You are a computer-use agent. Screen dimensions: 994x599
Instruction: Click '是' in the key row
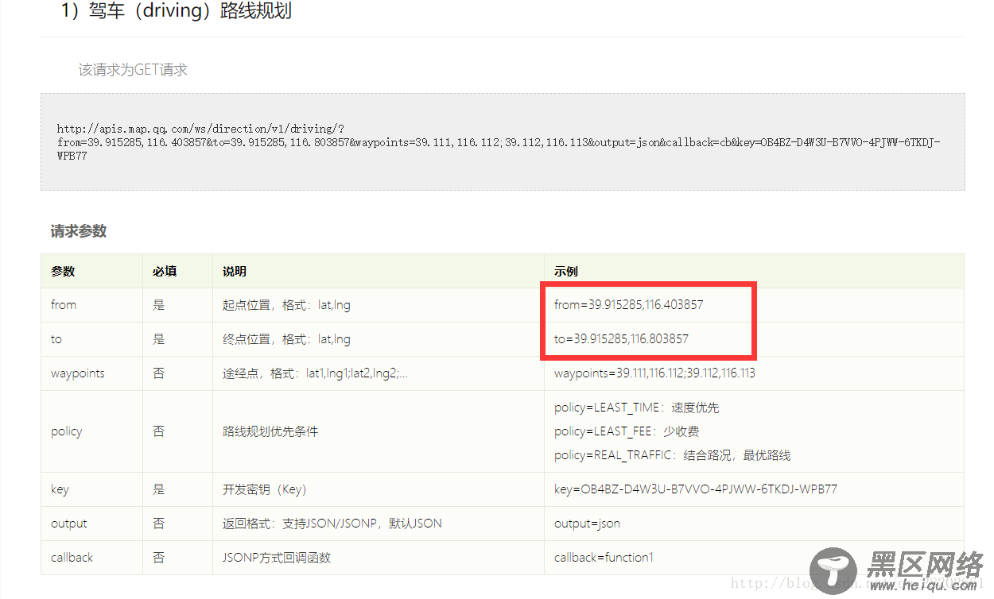click(159, 489)
